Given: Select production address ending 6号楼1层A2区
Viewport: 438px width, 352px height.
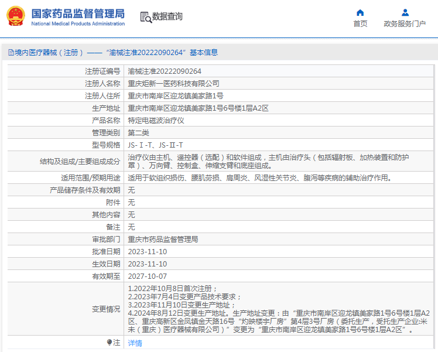Looking at the screenshot, I should pyautogui.click(x=198, y=108).
